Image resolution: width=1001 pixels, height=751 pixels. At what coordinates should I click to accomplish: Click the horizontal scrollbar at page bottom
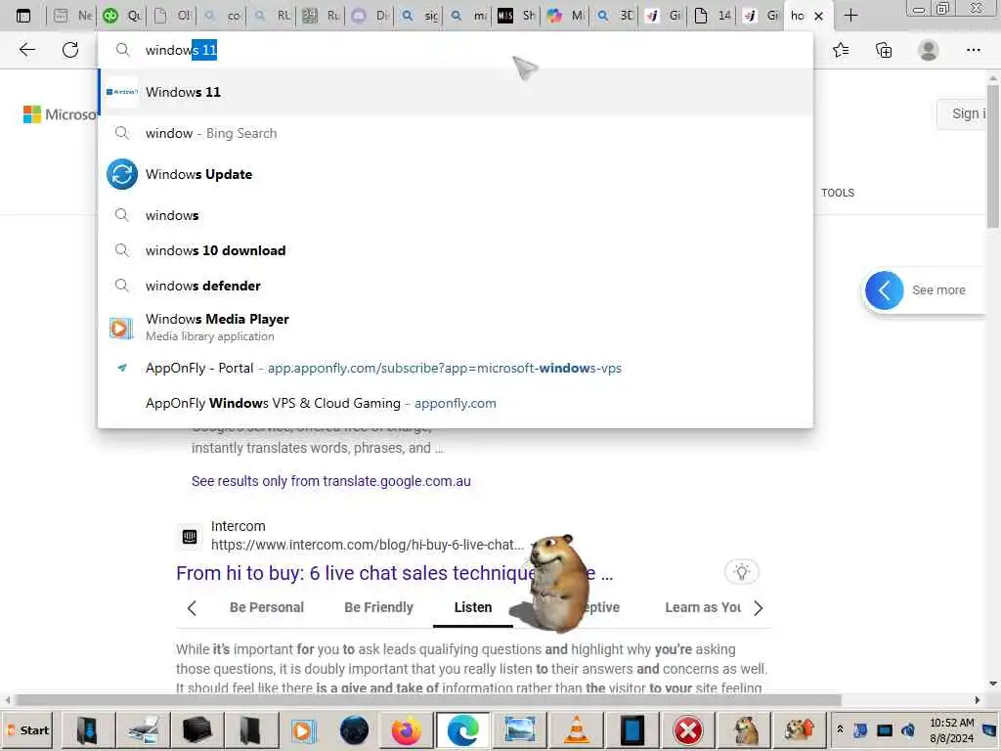coord(428,700)
